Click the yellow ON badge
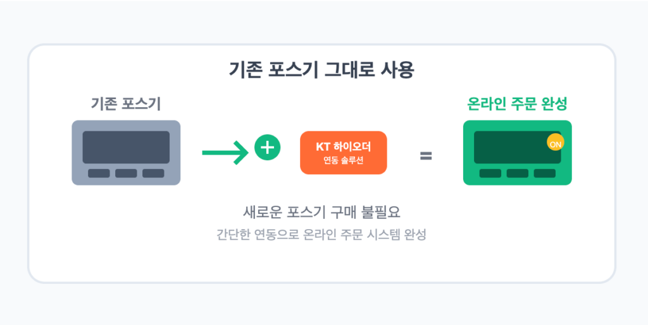Viewport: 648px width, 325px height. point(556,143)
